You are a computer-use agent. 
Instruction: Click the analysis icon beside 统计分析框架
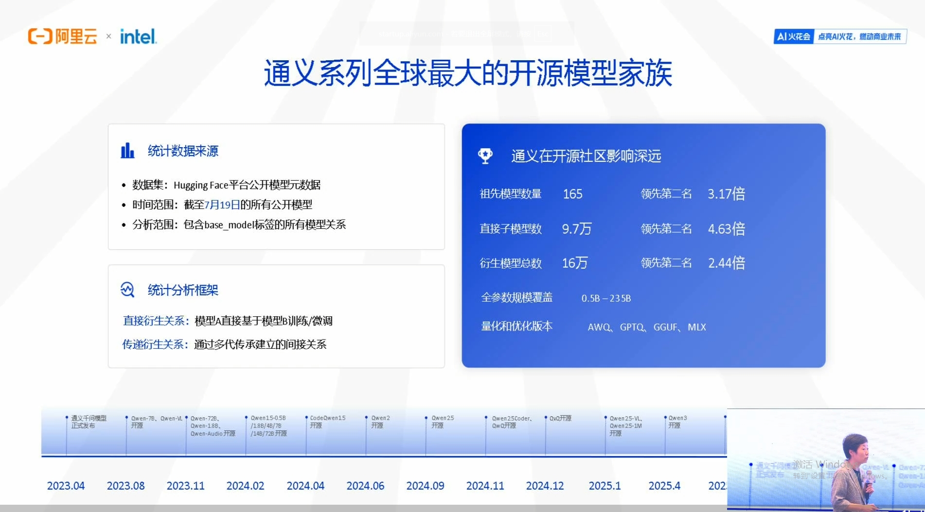click(x=127, y=289)
